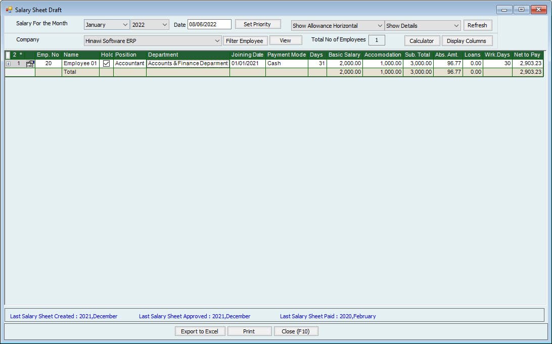Click the Accomodation column header
The image size is (552, 344).
pos(383,55)
